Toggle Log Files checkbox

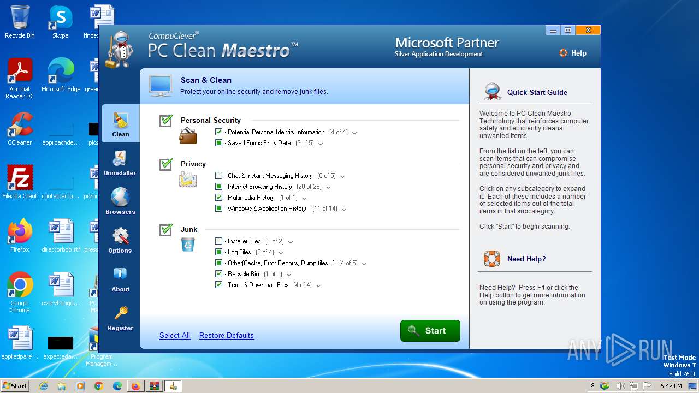tap(219, 252)
